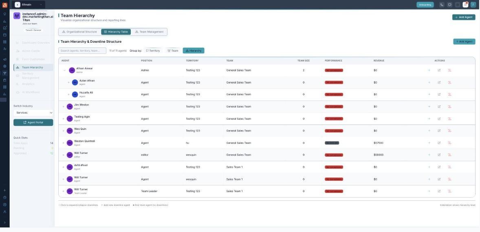Open the calendar icon in left rail
The height and width of the screenshot is (232, 480).
click(4, 35)
